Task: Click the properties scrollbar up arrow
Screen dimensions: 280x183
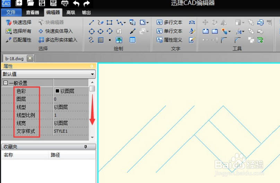Action: [x=92, y=82]
